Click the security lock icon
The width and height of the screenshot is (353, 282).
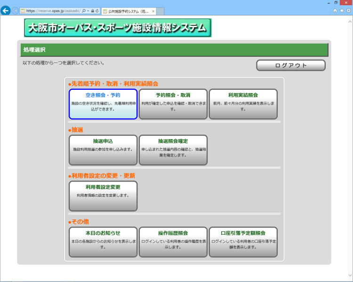point(93,11)
